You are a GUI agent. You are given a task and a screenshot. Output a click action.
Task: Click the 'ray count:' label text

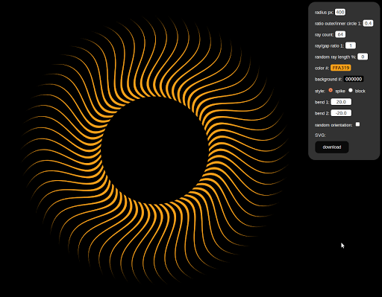click(324, 35)
